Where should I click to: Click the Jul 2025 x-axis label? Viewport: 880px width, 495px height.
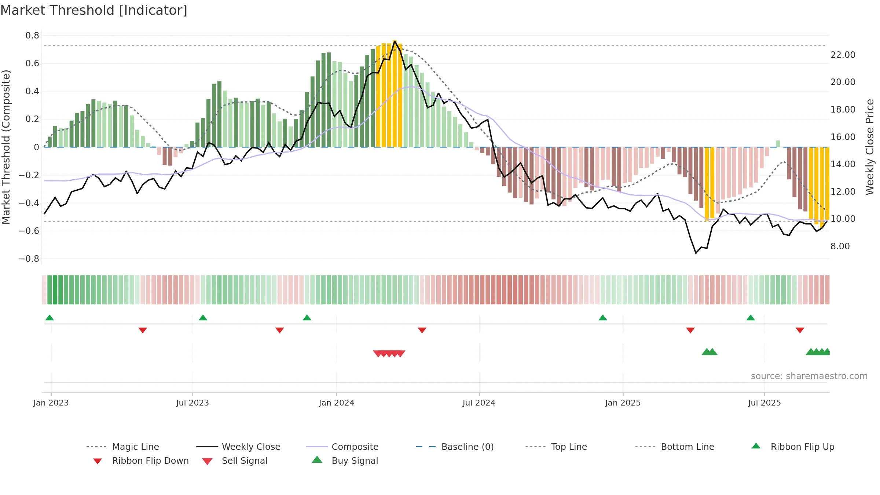(x=764, y=403)
